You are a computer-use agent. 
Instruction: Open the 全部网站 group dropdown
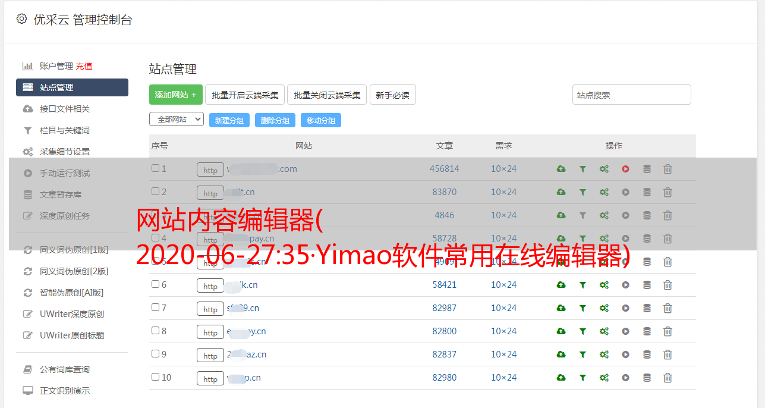coord(177,120)
